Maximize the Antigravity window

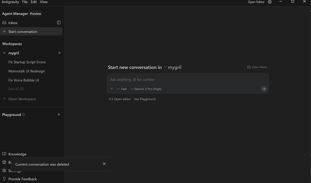(x=292, y=2)
